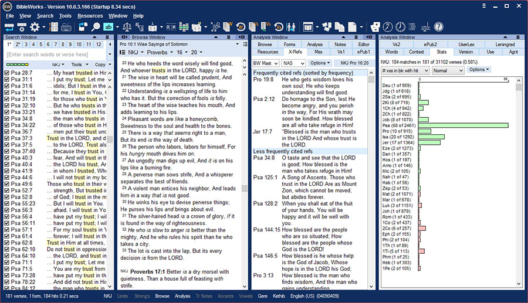Open the '# vss in bk with hit' dropdown

pyautogui.click(x=405, y=70)
